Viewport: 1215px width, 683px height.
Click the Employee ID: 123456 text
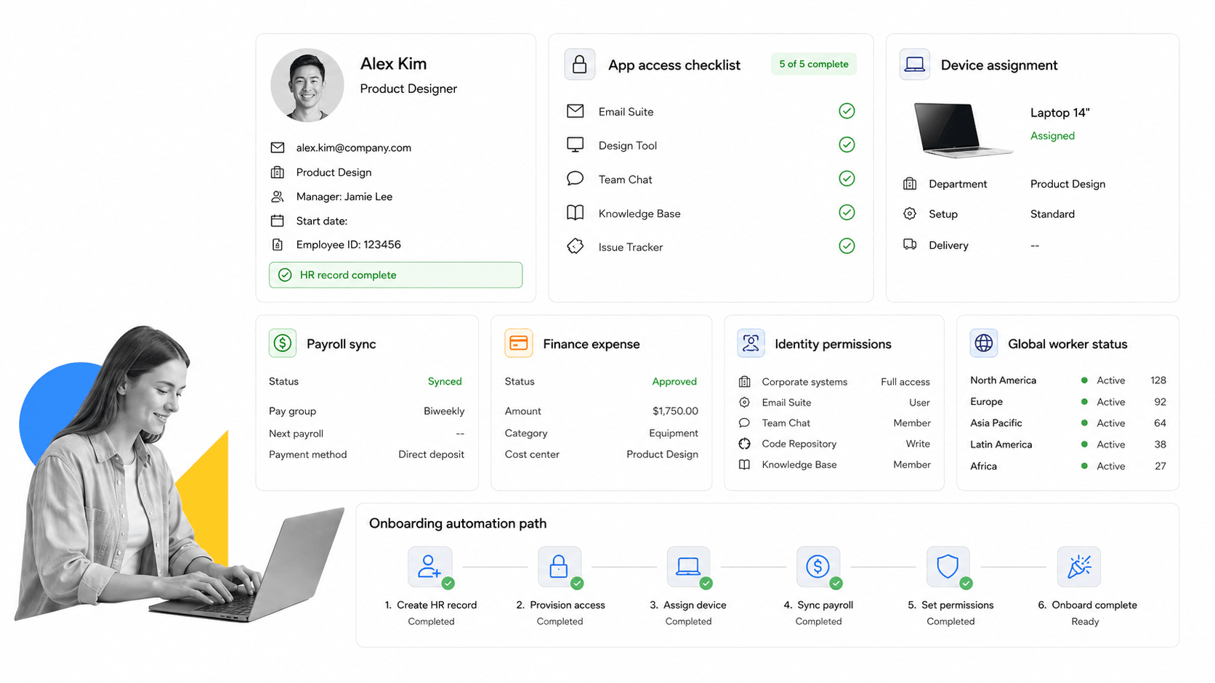pos(349,245)
